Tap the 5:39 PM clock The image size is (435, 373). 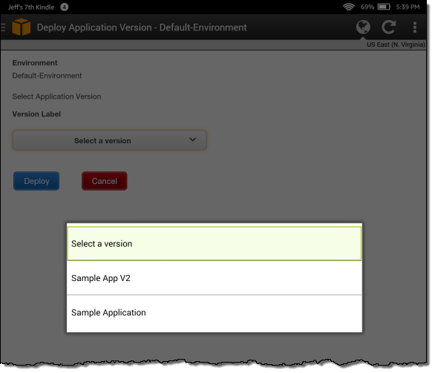click(x=408, y=7)
